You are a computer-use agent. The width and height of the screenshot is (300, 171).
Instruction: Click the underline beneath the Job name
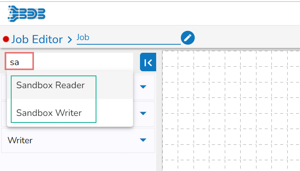click(128, 44)
